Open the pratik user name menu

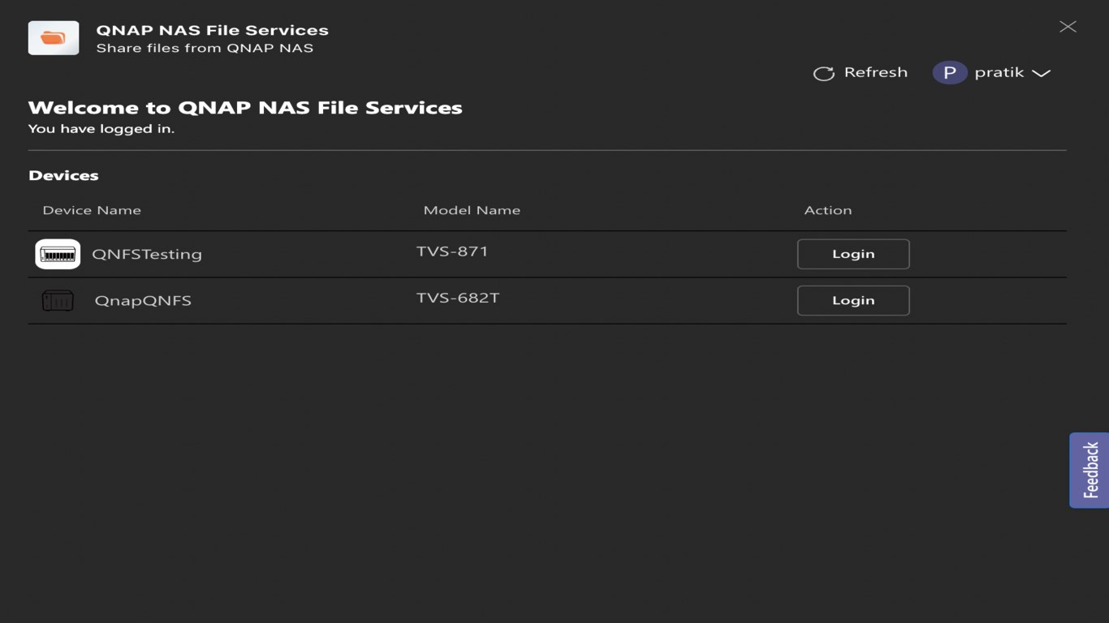coord(999,72)
